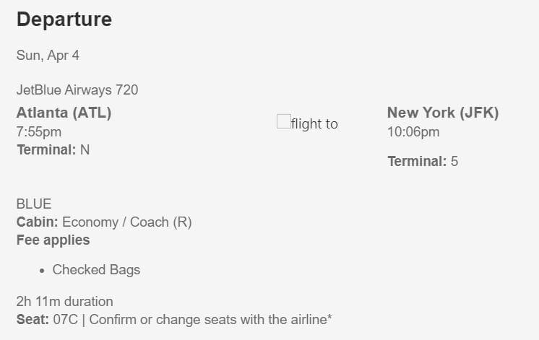Image resolution: width=539 pixels, height=340 pixels.
Task: Click the 10:06pm arrival time
Action: point(413,132)
